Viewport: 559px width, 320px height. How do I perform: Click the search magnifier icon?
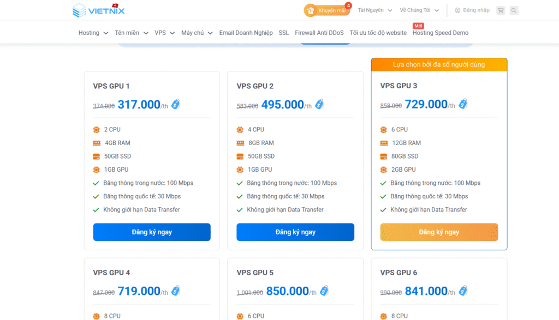tap(514, 10)
